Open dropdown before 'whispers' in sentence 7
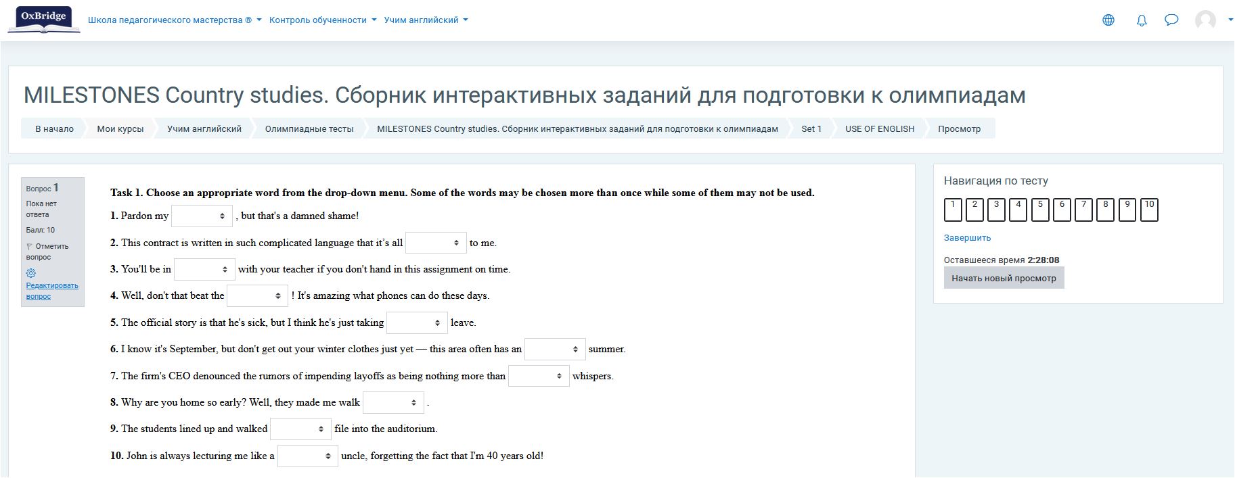Screen dimensions: 1235x478 click(x=539, y=376)
